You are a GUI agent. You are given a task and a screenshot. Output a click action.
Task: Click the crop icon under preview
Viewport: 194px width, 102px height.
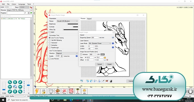pos(103,81)
